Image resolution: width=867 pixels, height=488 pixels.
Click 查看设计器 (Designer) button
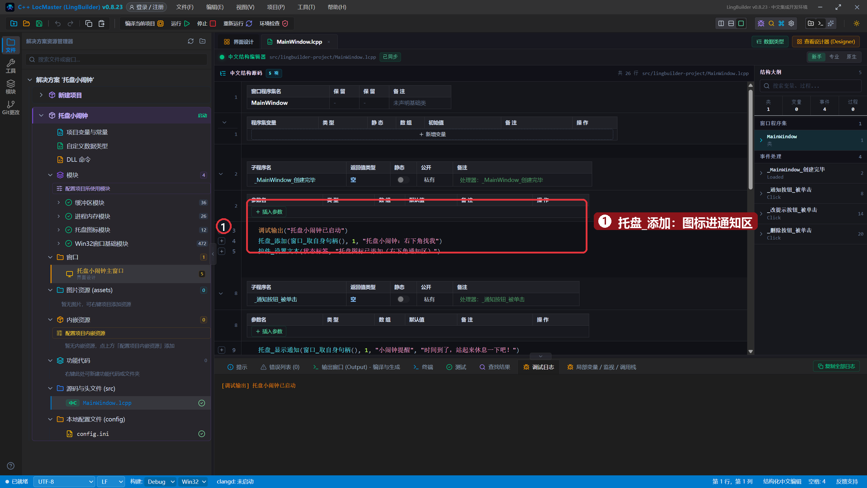[x=826, y=42]
